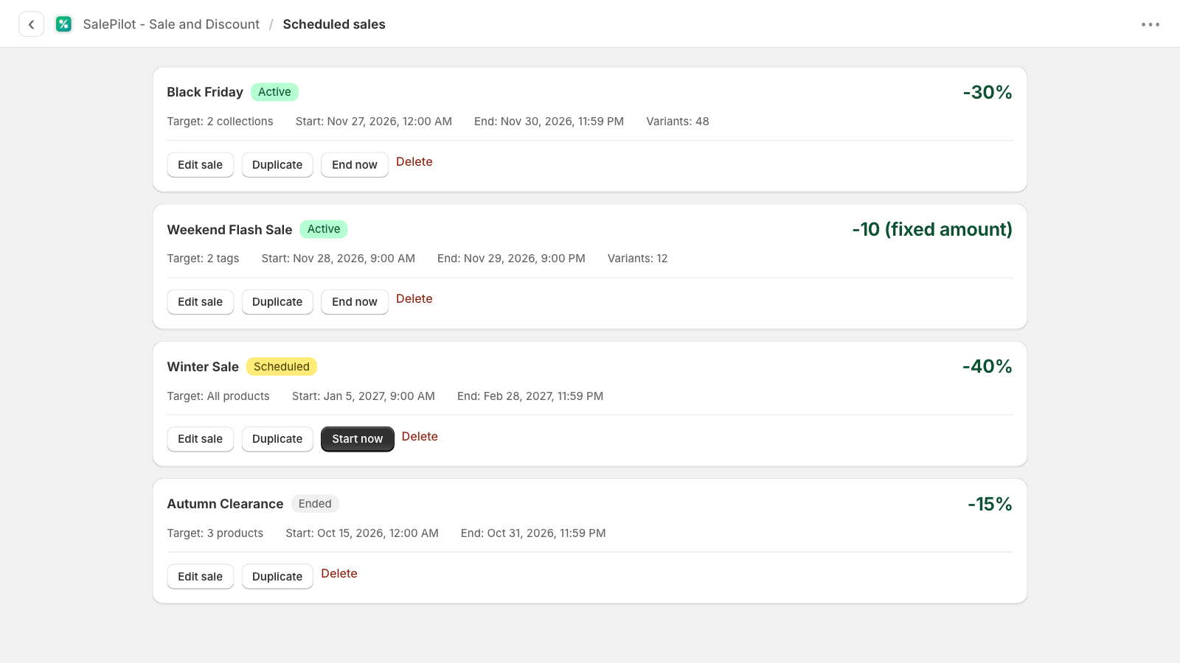End the Weekend Flash Sale now
Viewport: 1180px width, 663px height.
(x=355, y=302)
